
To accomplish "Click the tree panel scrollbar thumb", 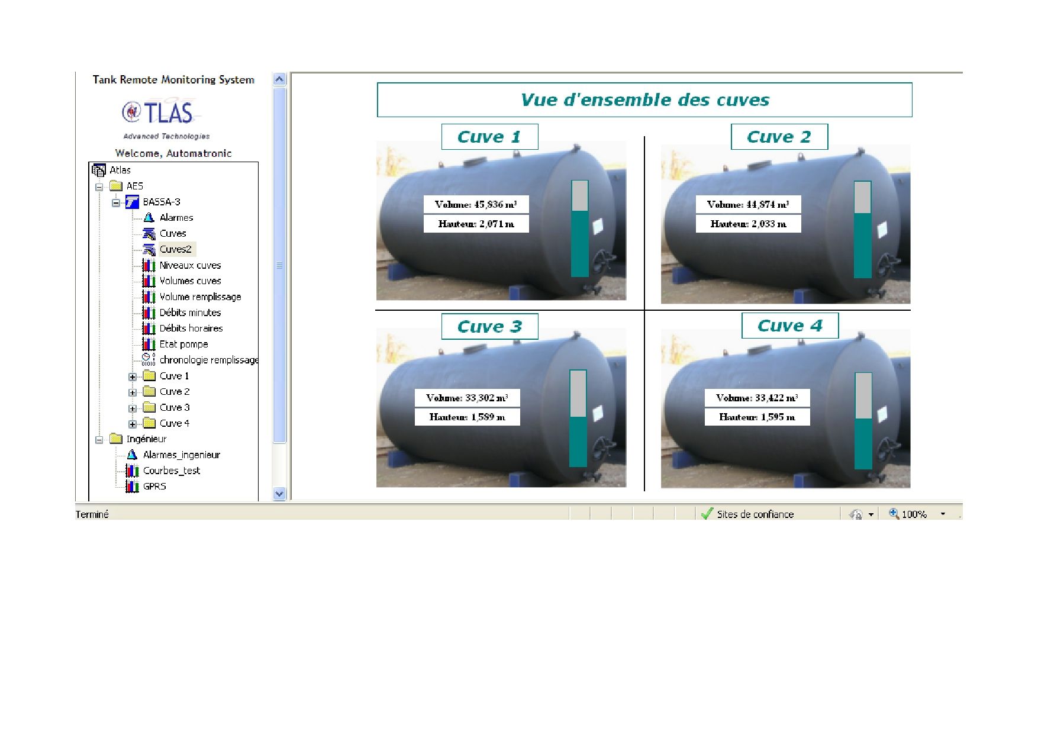I will 279,265.
